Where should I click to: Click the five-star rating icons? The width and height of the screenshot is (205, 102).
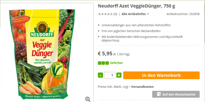click(x=105, y=14)
